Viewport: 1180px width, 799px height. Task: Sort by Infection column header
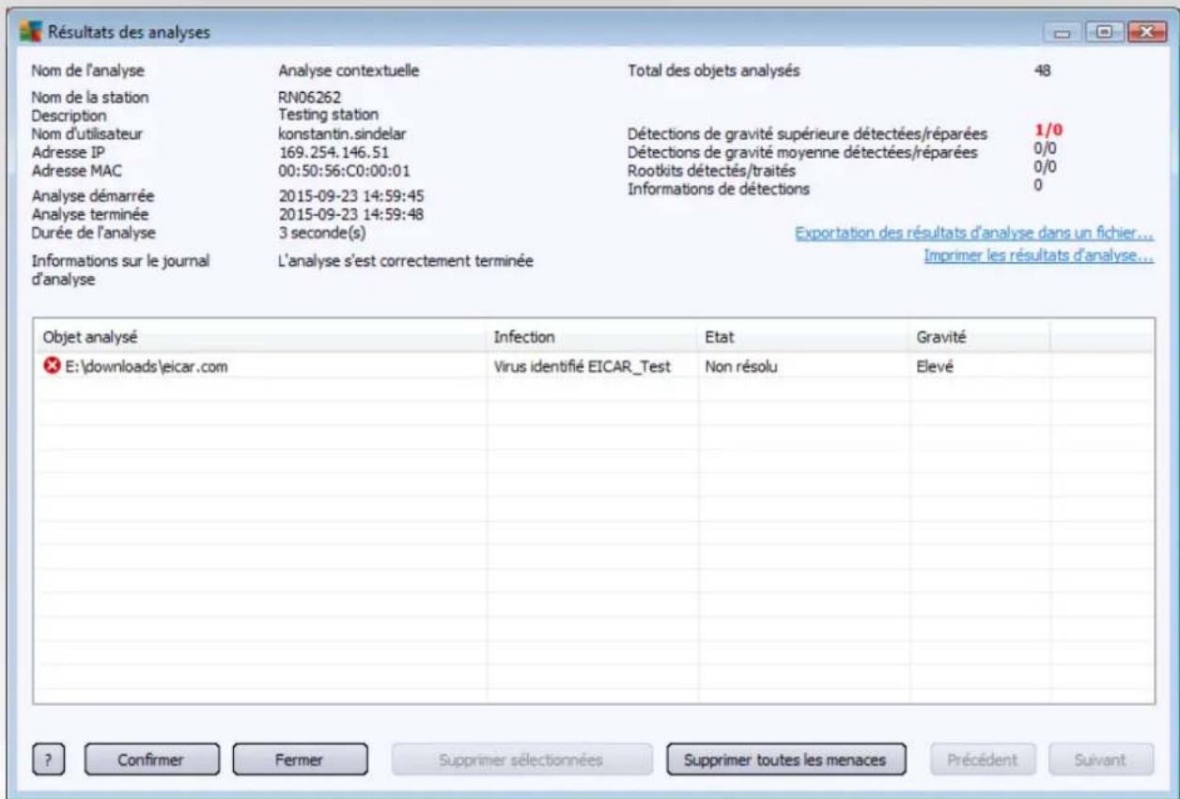591,336
